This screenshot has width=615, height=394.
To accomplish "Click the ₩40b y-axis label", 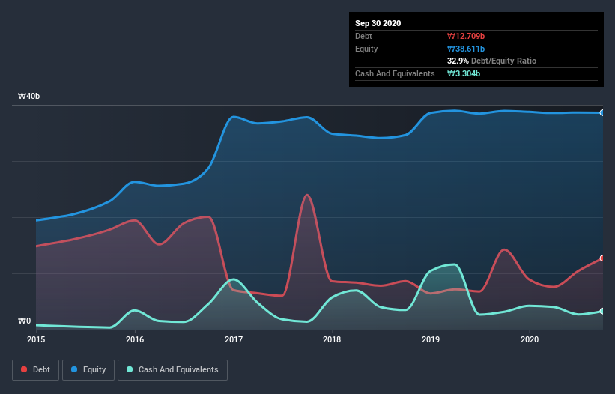I will [x=28, y=96].
